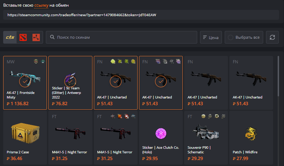
Task: Refresh the inventory with reload icon
Action: pyautogui.click(x=272, y=37)
